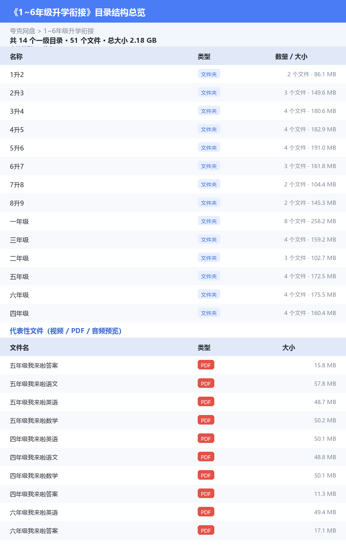
Task: Open the 5升6 folder row
Action: [173, 148]
